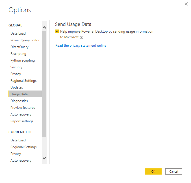Open R scripting settings
191x183 pixels.
18,54
